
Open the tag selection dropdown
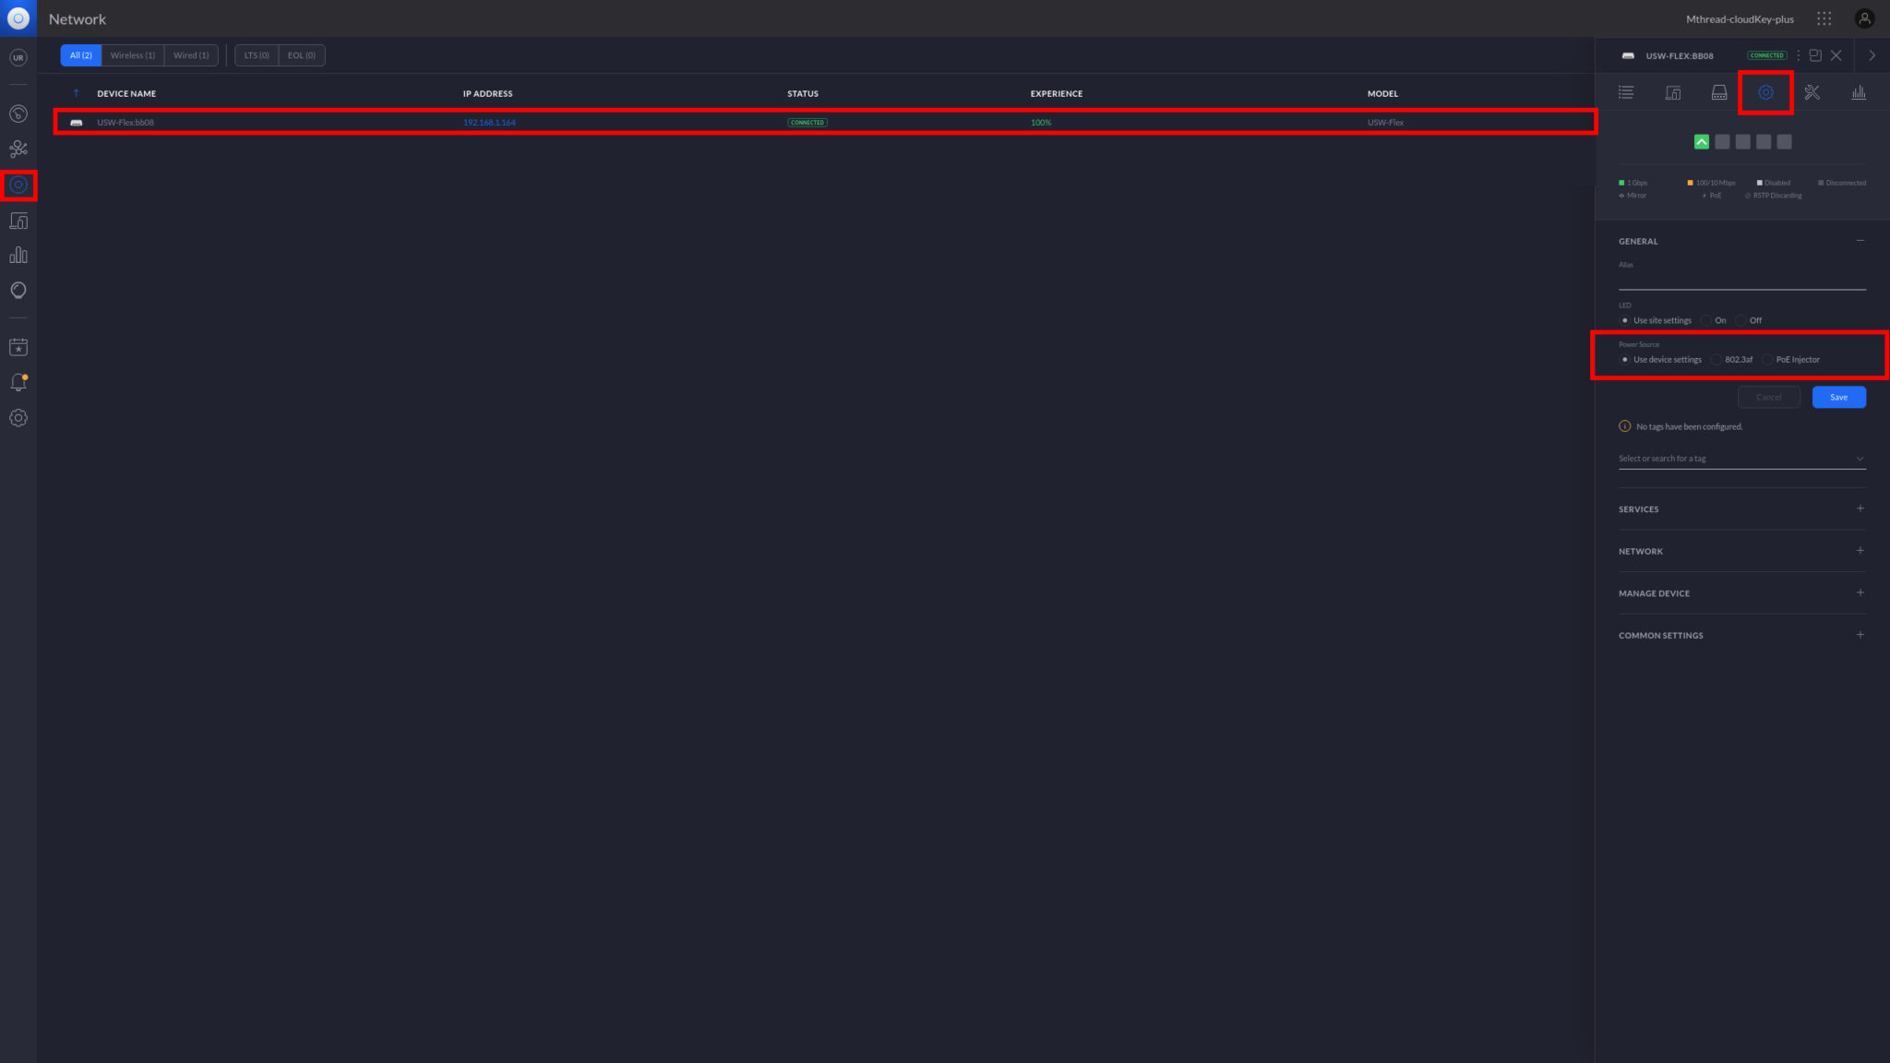[1741, 459]
